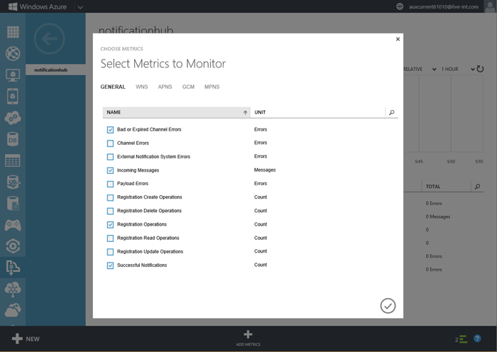Click the Windows Azure logo
Screen dimensions: 497x352
tap(38, 6)
